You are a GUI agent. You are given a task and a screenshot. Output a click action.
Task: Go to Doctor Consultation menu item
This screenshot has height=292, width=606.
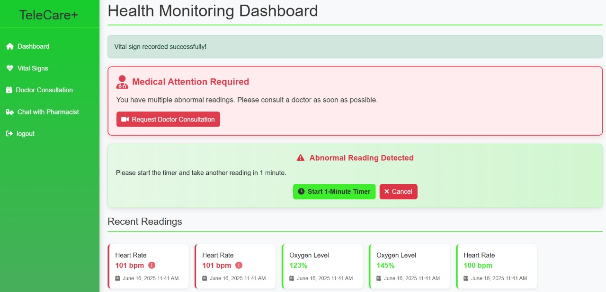44,90
